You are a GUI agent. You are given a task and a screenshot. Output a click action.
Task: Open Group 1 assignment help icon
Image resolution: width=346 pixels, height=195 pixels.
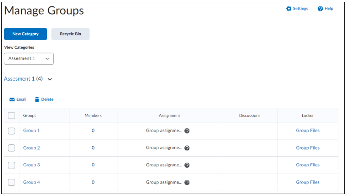tap(187, 131)
